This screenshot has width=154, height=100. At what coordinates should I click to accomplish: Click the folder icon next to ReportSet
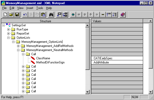13,34
